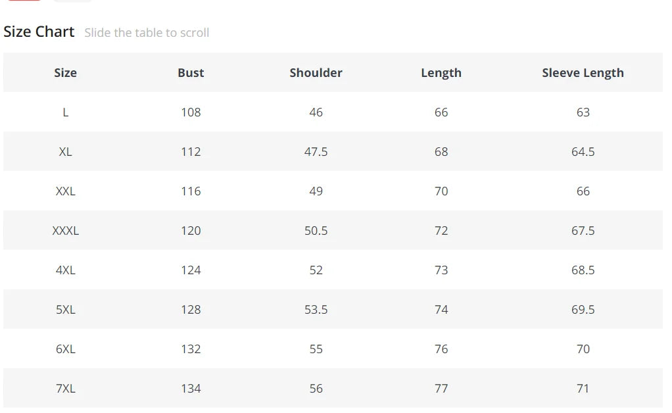Select the Sleeve Length column header

coord(583,73)
